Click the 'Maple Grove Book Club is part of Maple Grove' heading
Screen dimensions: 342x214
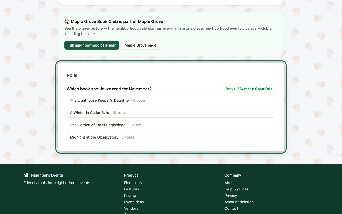click(117, 21)
